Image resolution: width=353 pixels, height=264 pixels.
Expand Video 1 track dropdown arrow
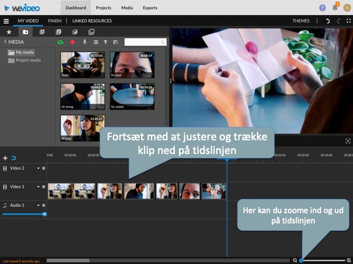click(38, 187)
